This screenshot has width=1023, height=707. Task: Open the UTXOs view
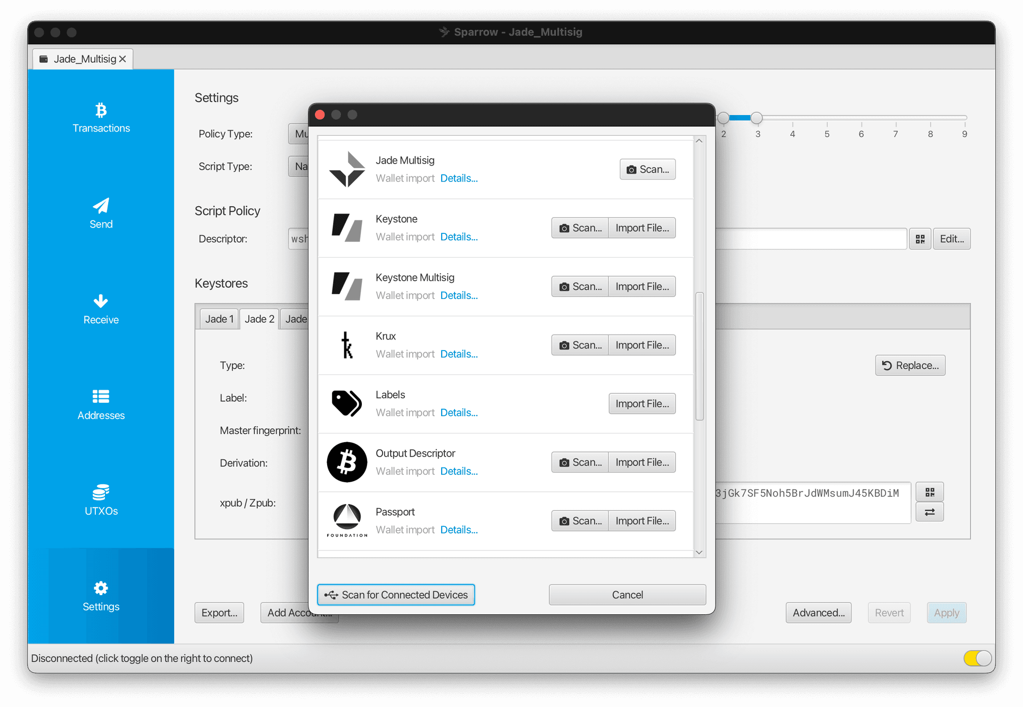[x=101, y=501]
